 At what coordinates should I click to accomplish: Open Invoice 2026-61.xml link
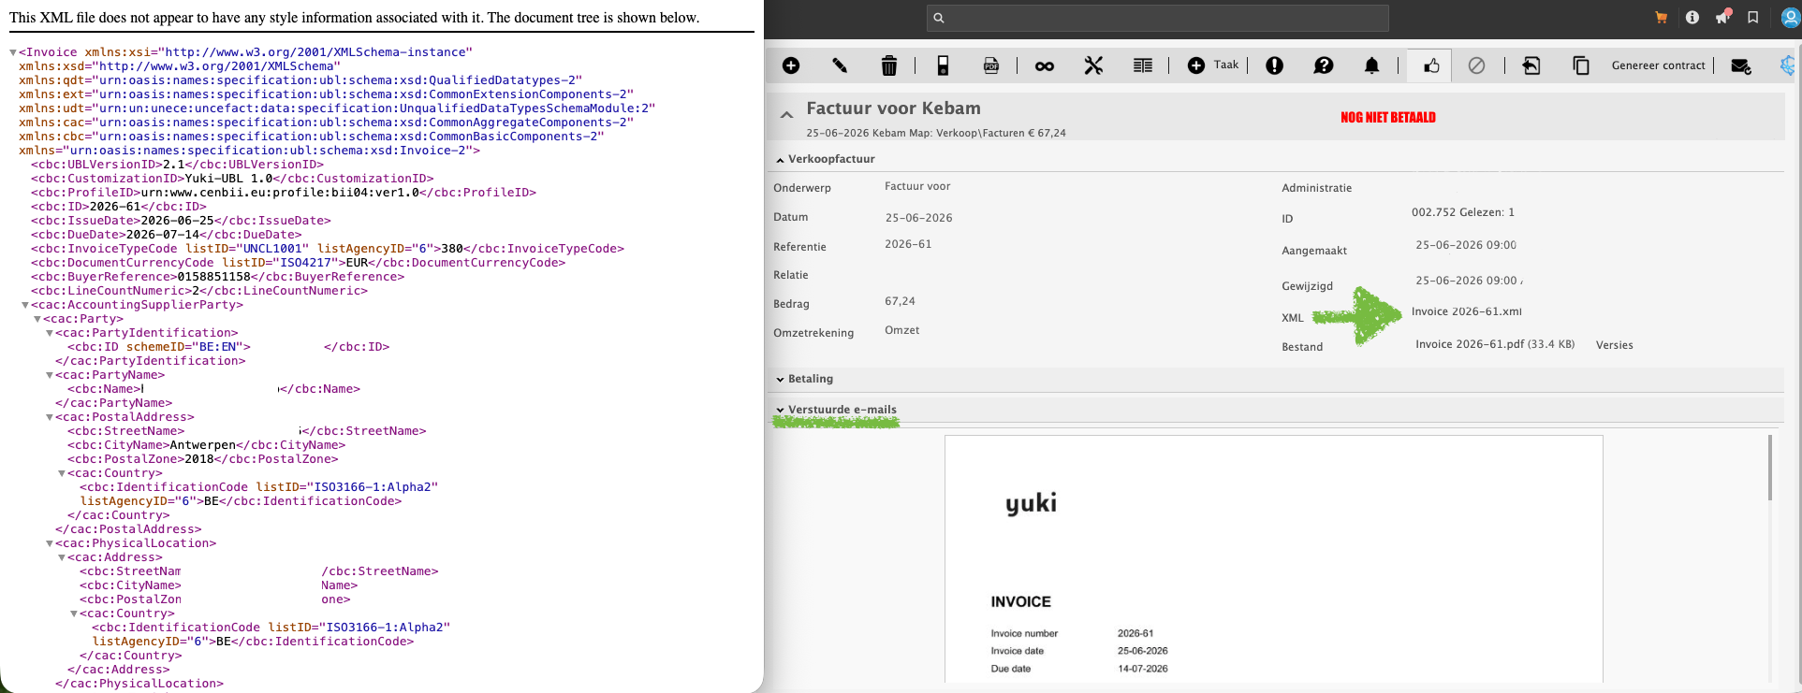(x=1466, y=311)
